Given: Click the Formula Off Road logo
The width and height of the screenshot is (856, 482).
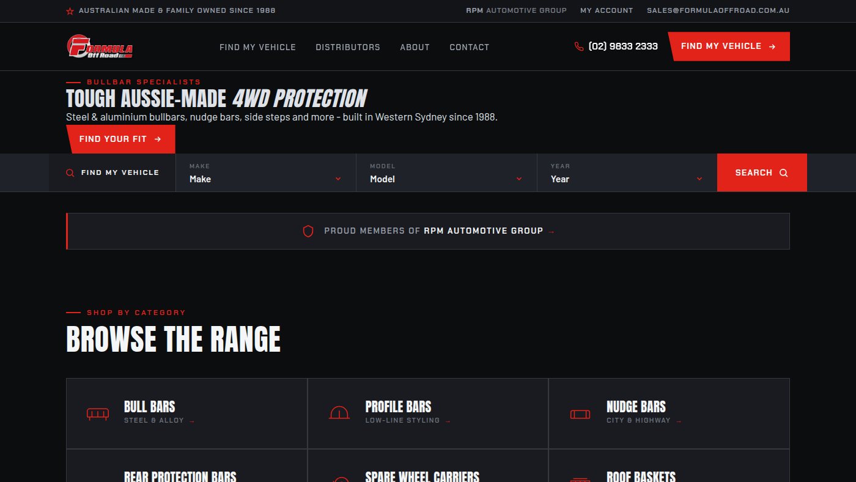Looking at the screenshot, I should coord(100,46).
